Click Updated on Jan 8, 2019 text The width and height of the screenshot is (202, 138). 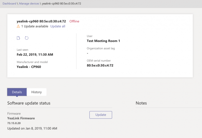pyautogui.click(x=32, y=128)
